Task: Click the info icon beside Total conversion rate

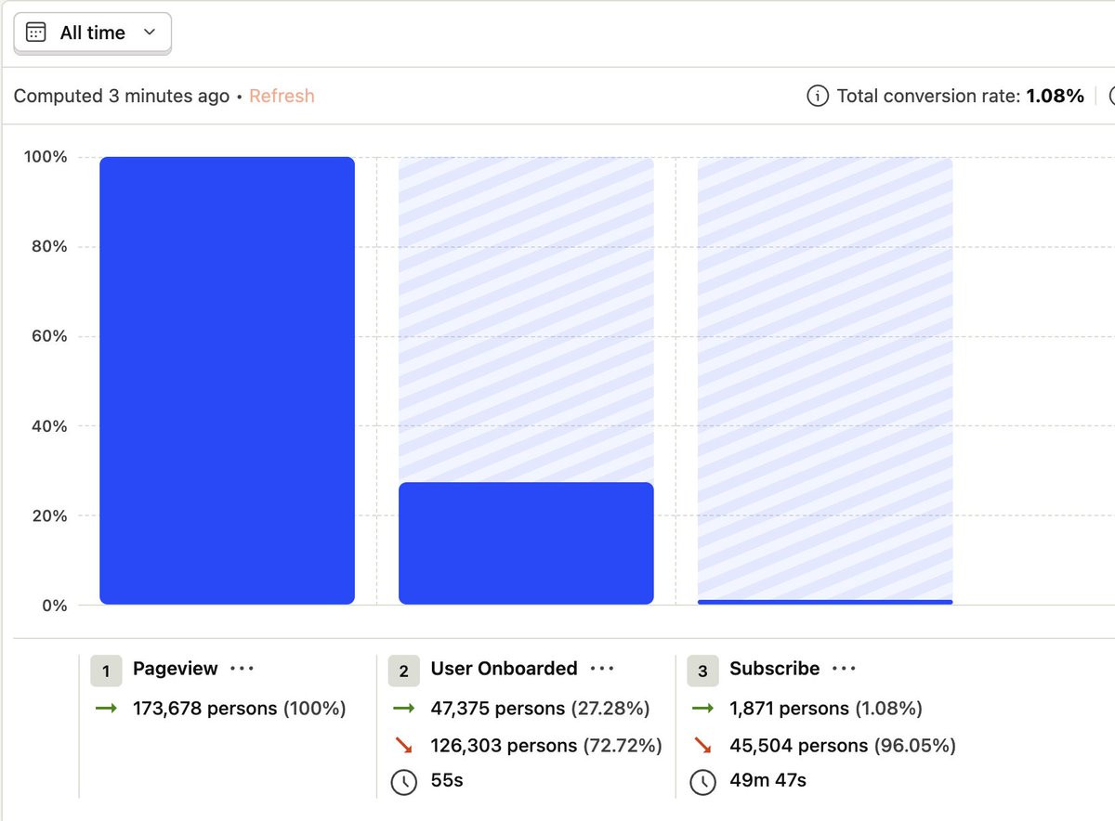Action: tap(818, 96)
